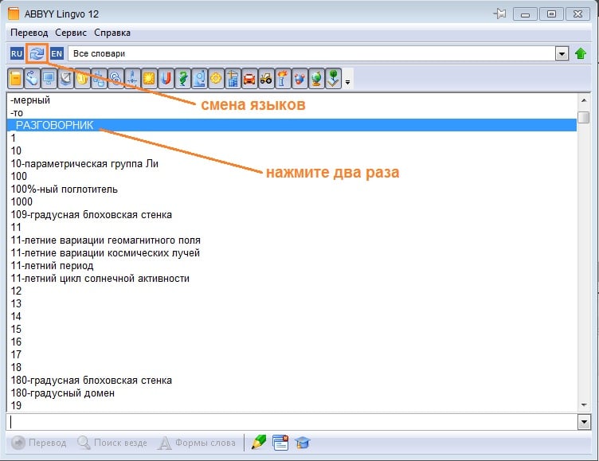Screen dimensions: 599x461
Task: Toggle the molecule chemistry dictionary icon
Action: tap(299, 78)
